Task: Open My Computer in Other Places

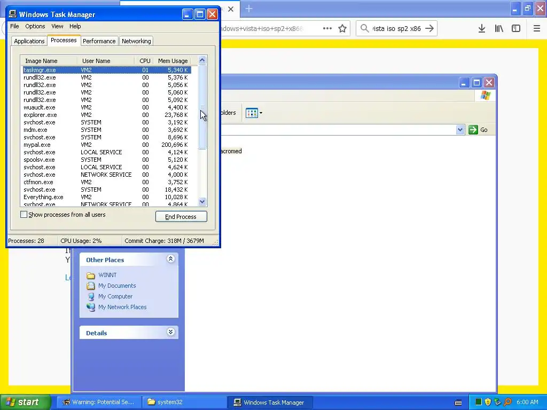Action: [x=115, y=296]
